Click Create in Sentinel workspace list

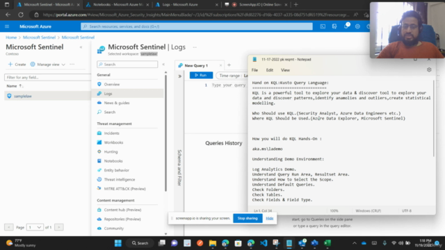(x=17, y=65)
